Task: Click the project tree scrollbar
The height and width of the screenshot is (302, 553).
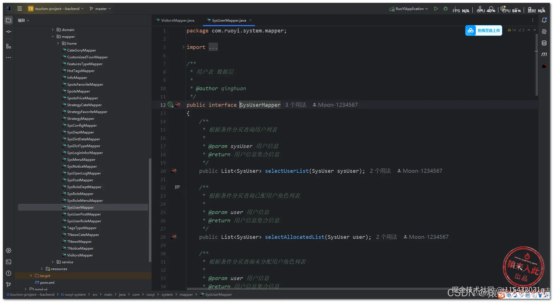Action: (x=150, y=210)
